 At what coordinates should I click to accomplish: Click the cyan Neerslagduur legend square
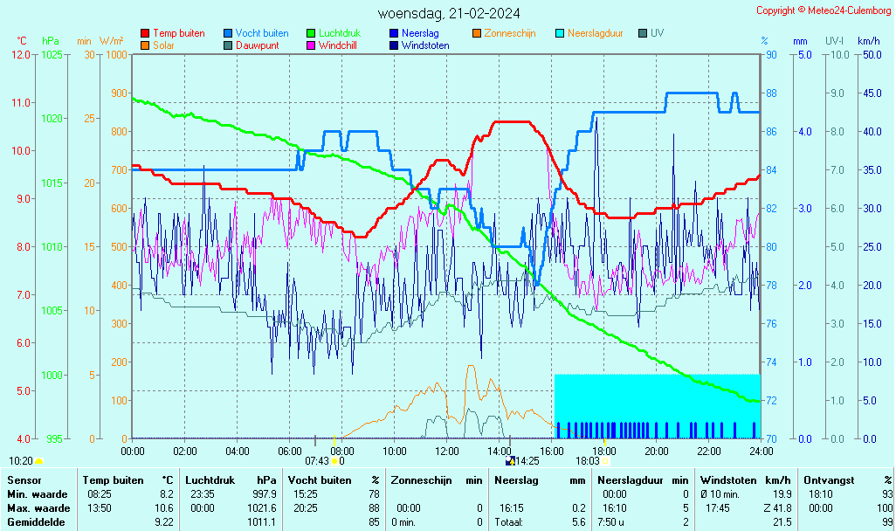click(x=560, y=33)
